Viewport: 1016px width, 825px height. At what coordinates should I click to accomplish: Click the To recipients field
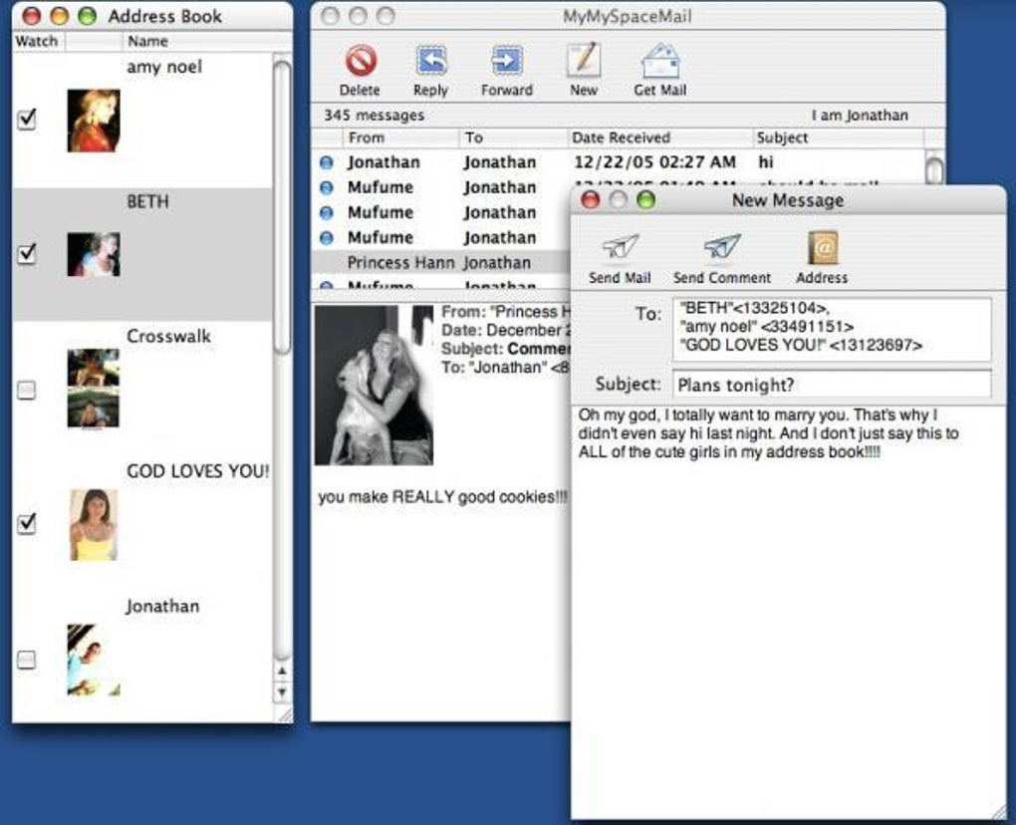(832, 329)
